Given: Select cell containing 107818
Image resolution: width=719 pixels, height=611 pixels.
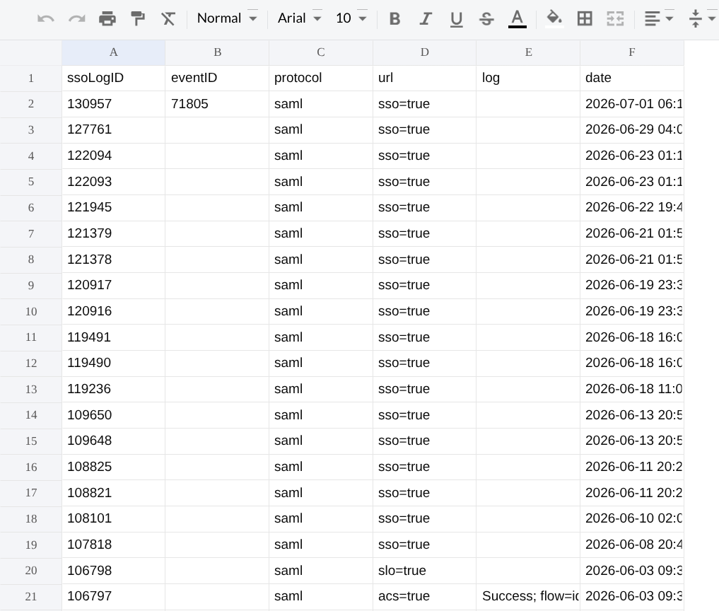Looking at the screenshot, I should [113, 545].
